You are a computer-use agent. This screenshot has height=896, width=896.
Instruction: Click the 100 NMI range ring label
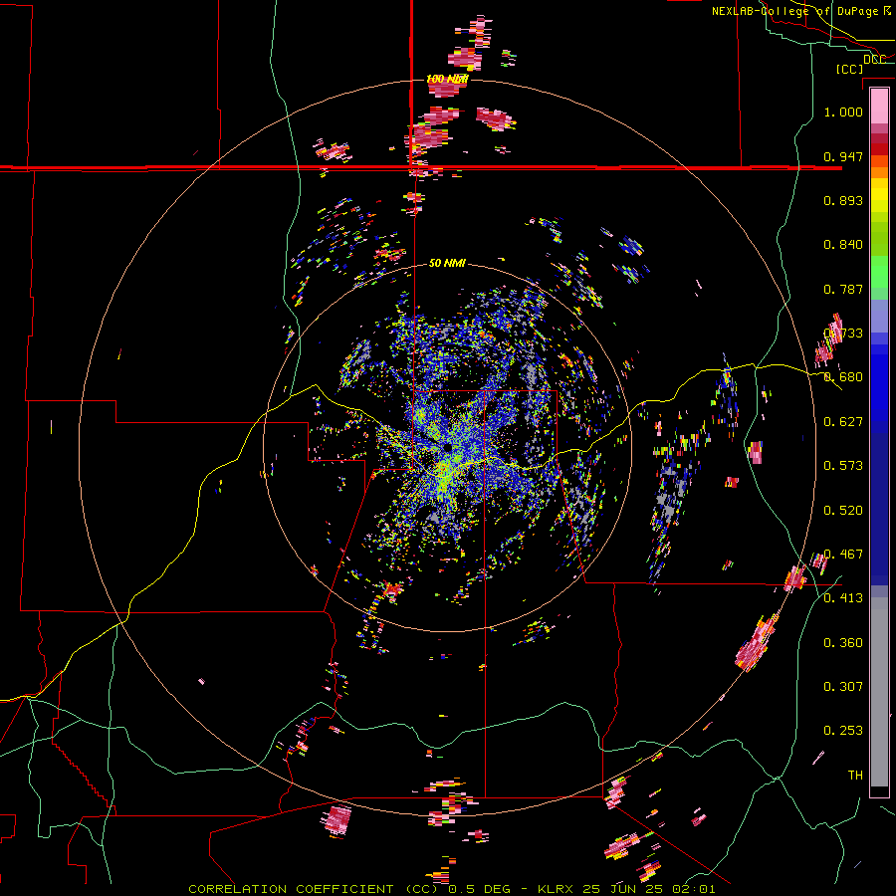(x=447, y=79)
